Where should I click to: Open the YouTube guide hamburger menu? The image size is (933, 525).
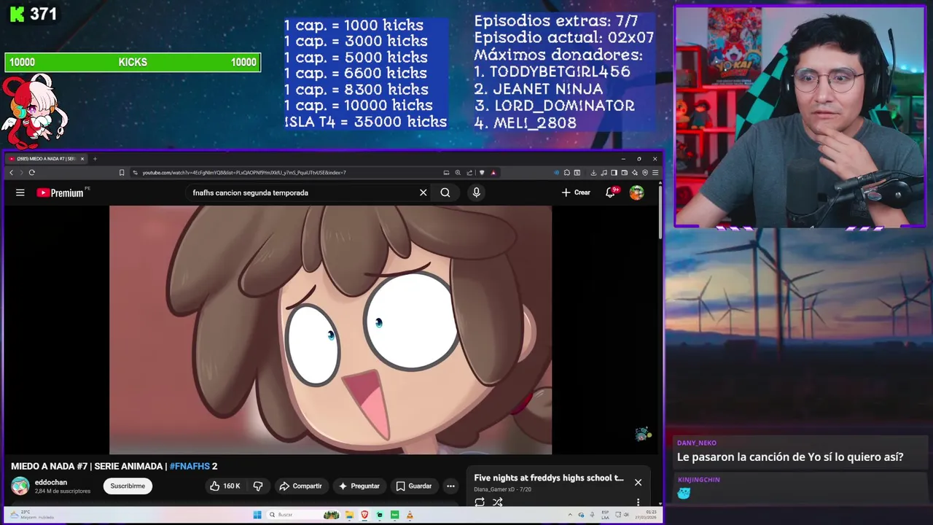click(x=20, y=192)
